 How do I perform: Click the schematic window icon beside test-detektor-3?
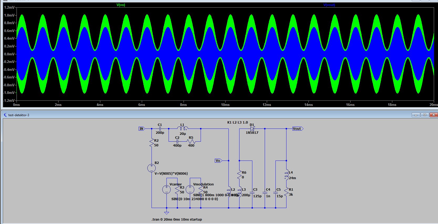click(x=5, y=115)
